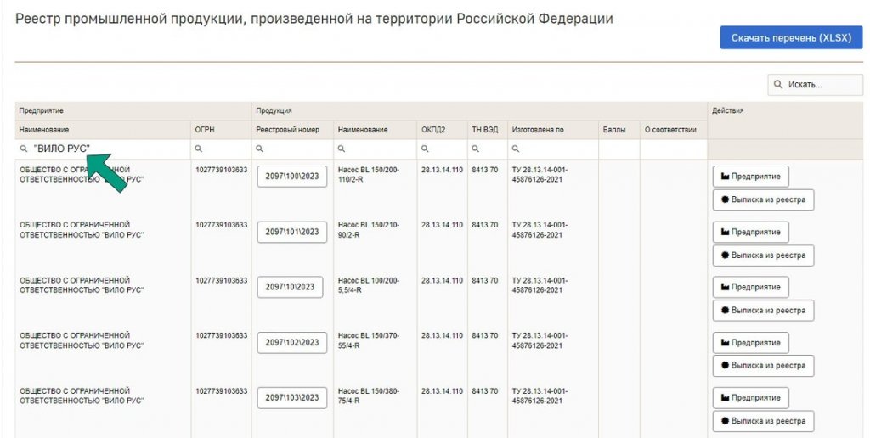This screenshot has height=438, width=870.
Task: Click seal icon in row 2097\101\2023
Action: click(725, 255)
